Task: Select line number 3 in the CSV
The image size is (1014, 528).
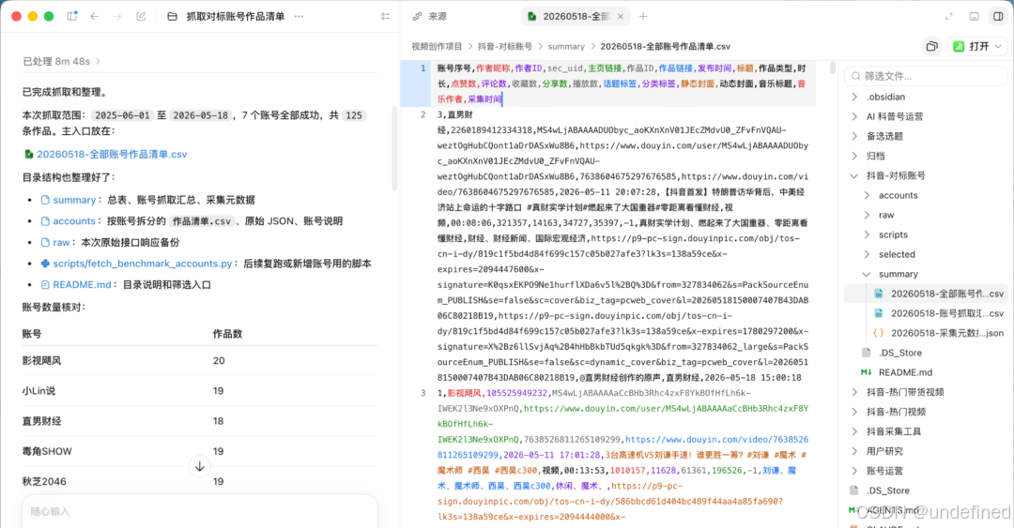Action: (x=423, y=393)
